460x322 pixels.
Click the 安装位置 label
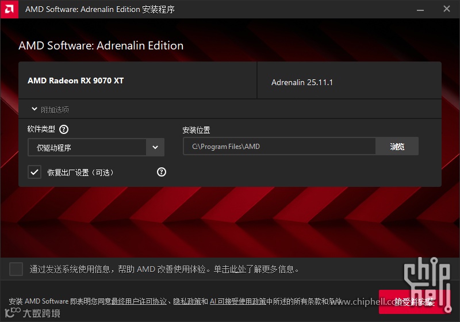(196, 130)
